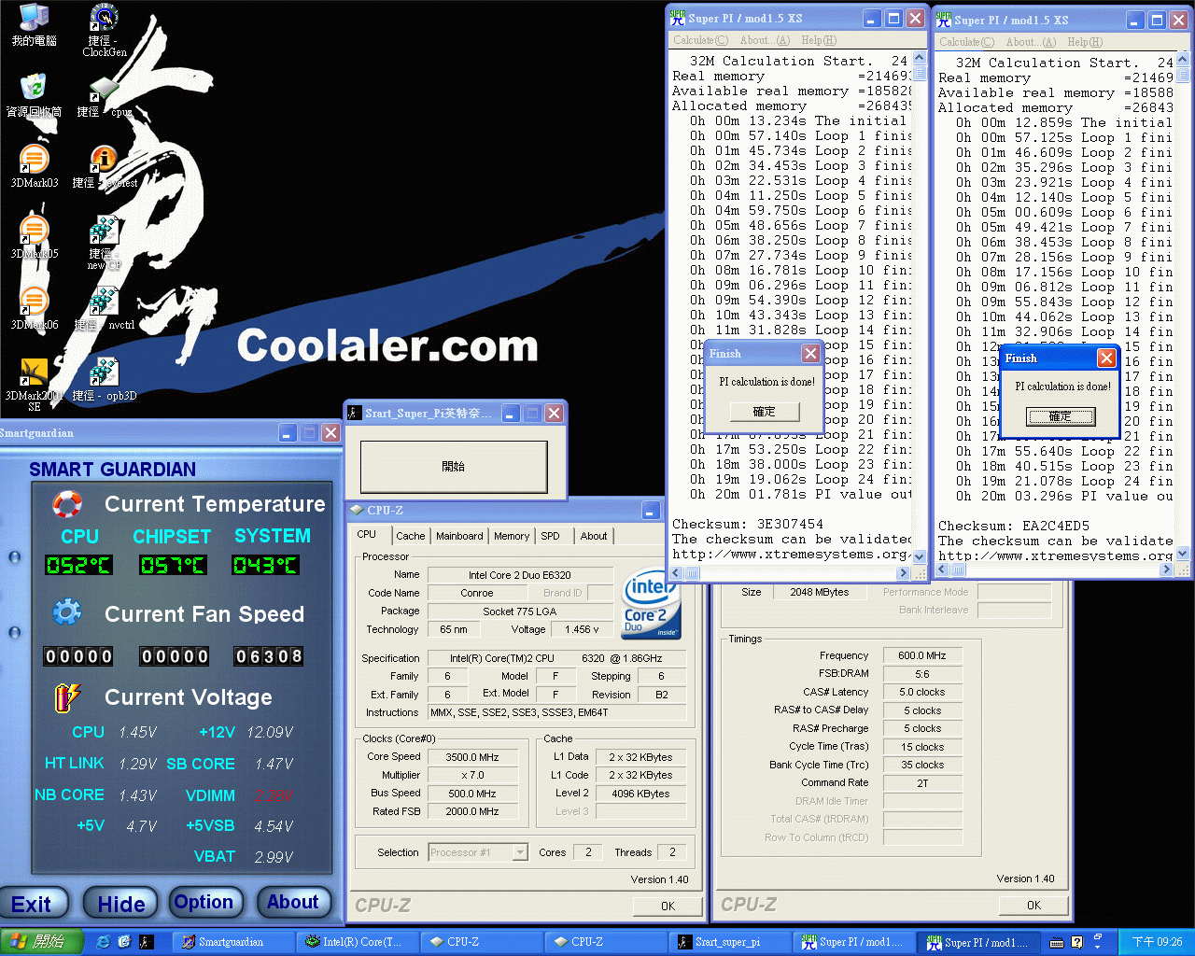This screenshot has width=1195, height=956.
Task: Click the Hide button in Smart Guardian
Action: point(121,903)
